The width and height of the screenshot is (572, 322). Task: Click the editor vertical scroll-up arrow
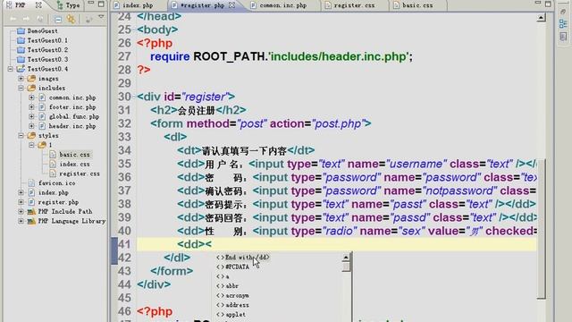542,17
